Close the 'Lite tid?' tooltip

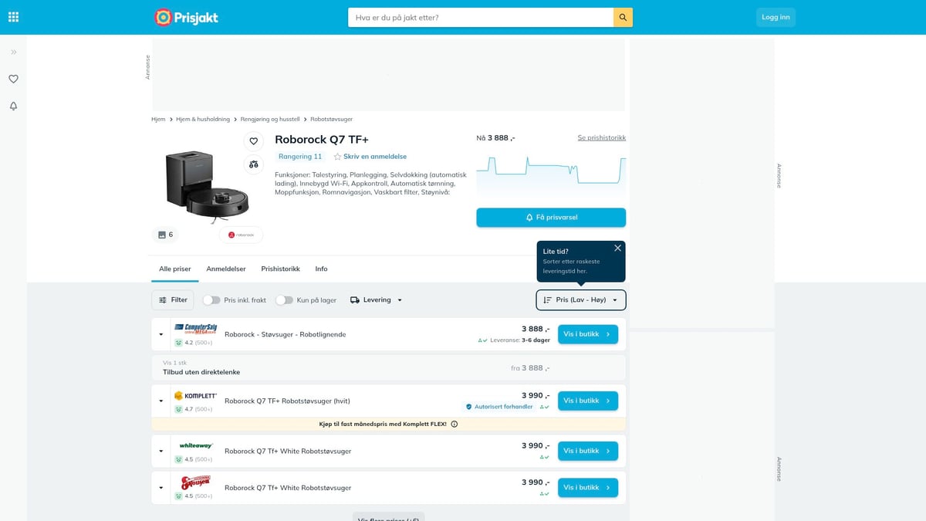coord(617,248)
